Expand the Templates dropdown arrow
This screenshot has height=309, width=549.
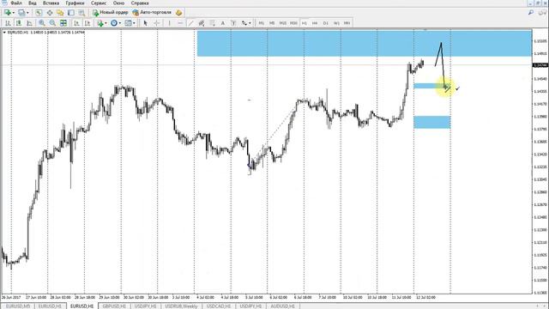click(x=134, y=23)
